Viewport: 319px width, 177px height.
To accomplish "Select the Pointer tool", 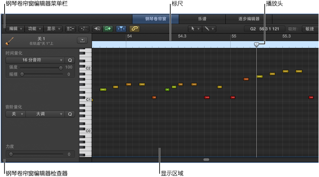I will pos(193,29).
